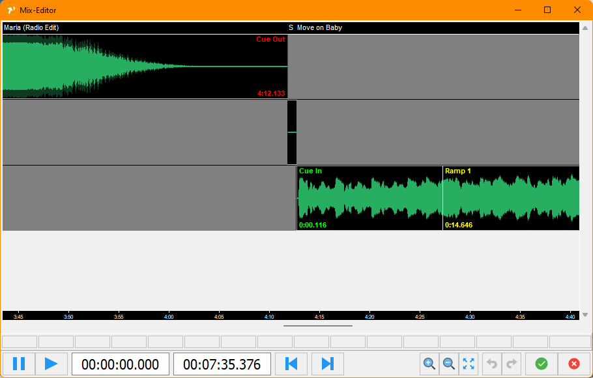Click the 4:15 mark on time ruler
Viewport: 593px width, 378px height.
click(x=319, y=317)
